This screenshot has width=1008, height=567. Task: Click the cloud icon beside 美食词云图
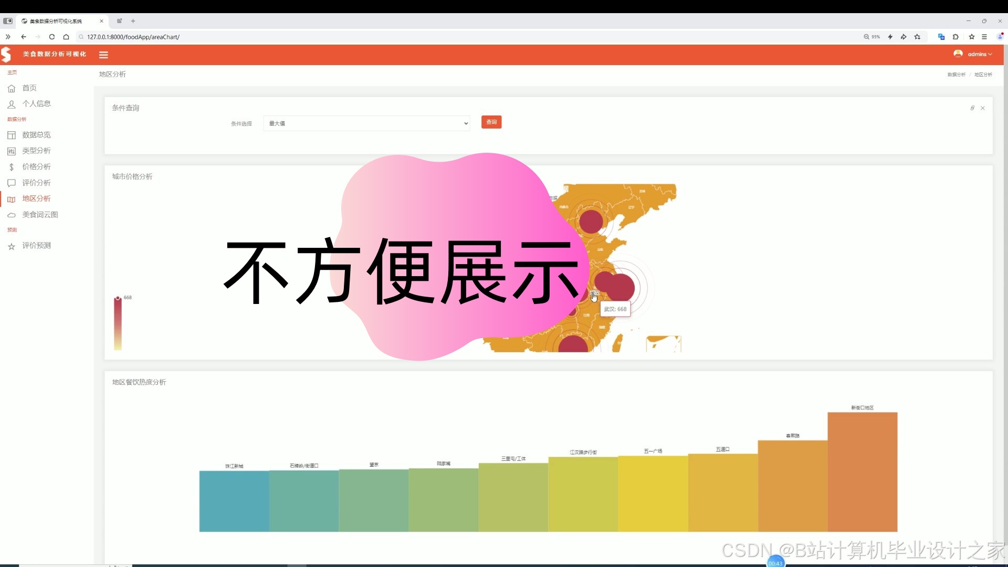(x=12, y=215)
